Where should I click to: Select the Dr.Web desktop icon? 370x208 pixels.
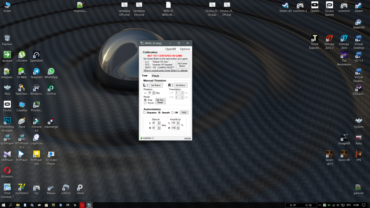(22, 73)
